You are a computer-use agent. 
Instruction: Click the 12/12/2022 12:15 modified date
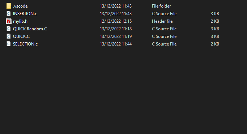[x=116, y=21]
